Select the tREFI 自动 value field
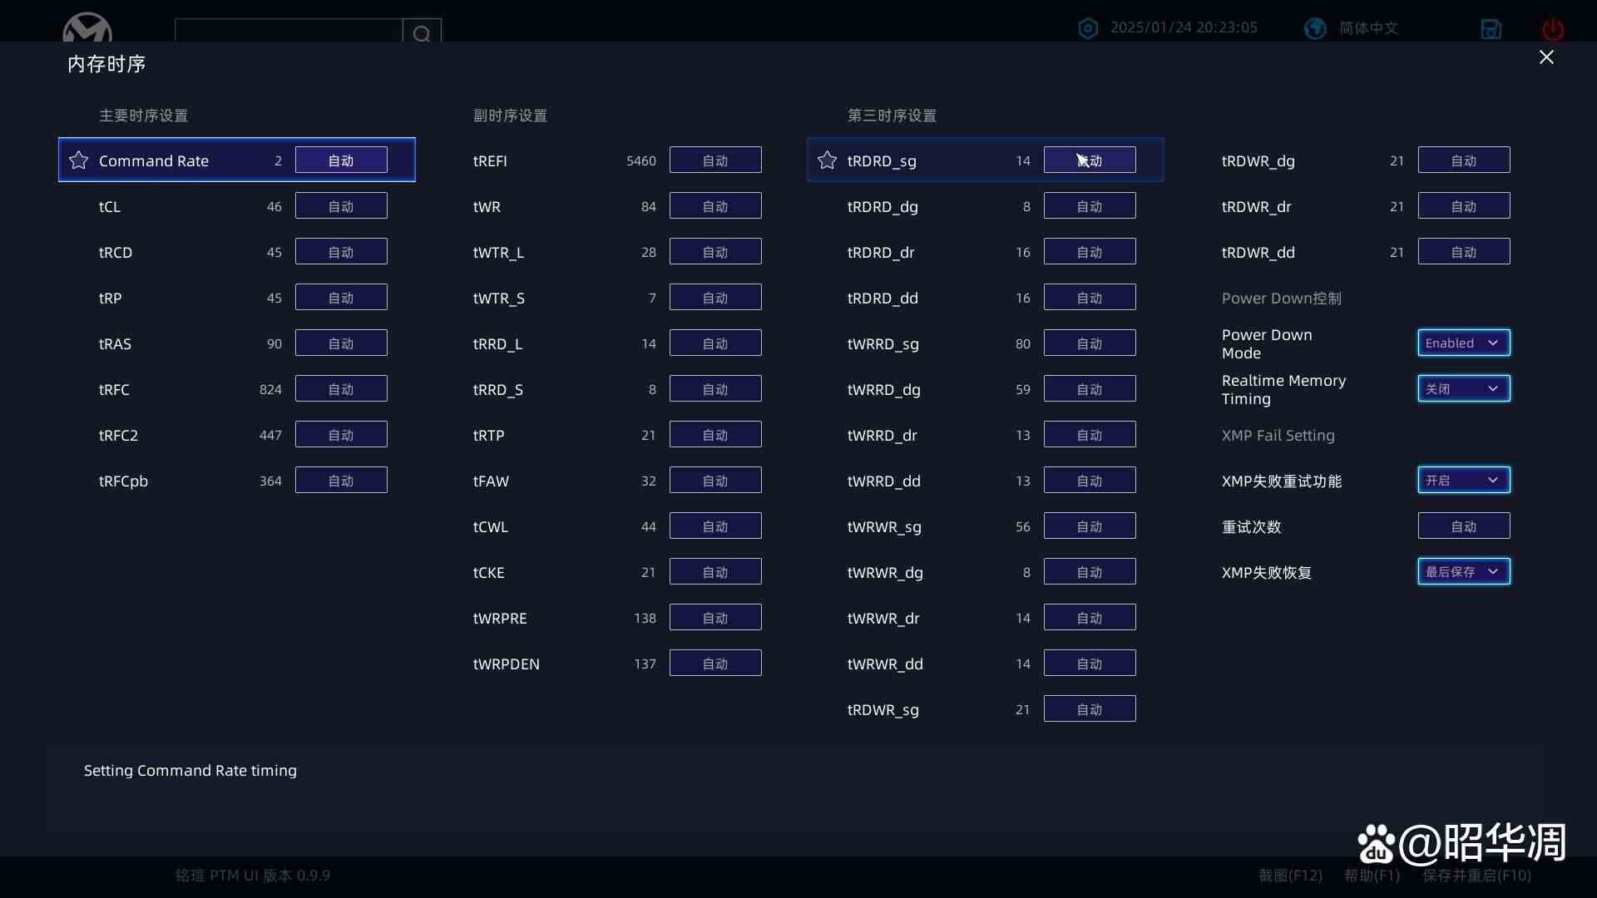This screenshot has height=898, width=1597. (x=715, y=160)
